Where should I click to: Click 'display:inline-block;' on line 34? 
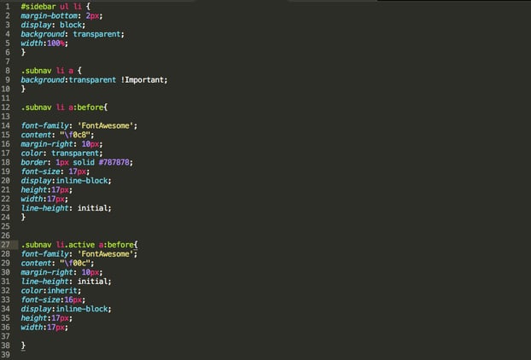66,309
